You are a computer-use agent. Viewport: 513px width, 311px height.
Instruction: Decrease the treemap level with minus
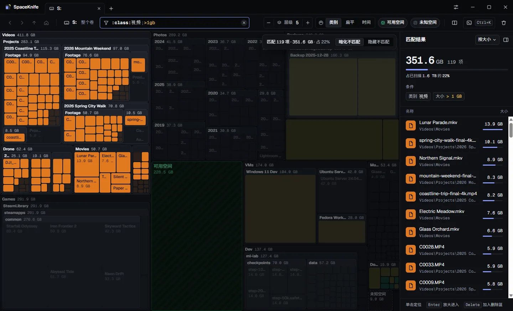pyautogui.click(x=269, y=23)
